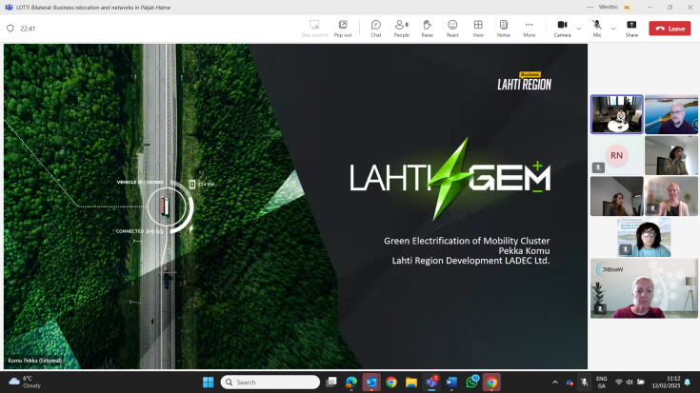Open the notifications bell icon
700x393 pixels.
click(x=688, y=383)
